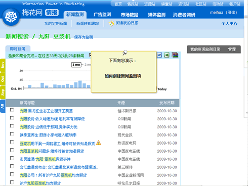248x186 pixels.
Task: Click the warning triangle beside 豆浆机用不到一周 headline
Action: click(99, 143)
